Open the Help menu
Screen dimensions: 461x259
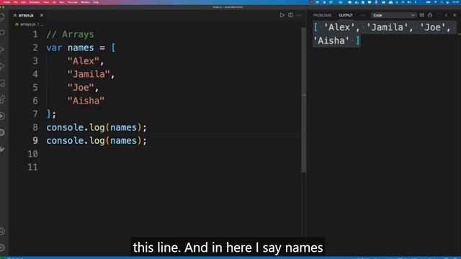96,2
